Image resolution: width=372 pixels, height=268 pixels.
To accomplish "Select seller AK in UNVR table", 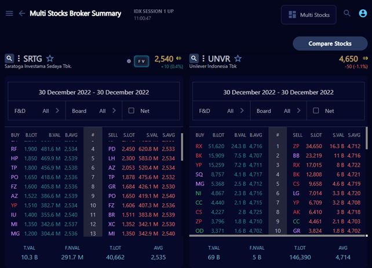I will [x=296, y=212].
